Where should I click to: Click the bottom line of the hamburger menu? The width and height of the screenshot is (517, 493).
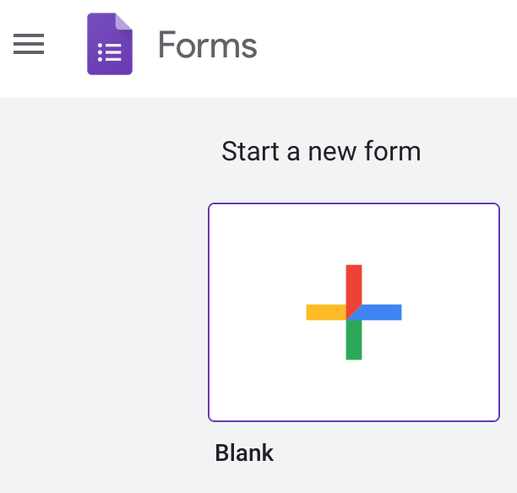pos(29,52)
